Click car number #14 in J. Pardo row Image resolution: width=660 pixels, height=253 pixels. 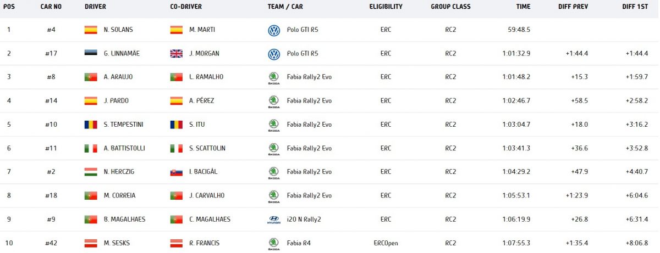click(52, 101)
